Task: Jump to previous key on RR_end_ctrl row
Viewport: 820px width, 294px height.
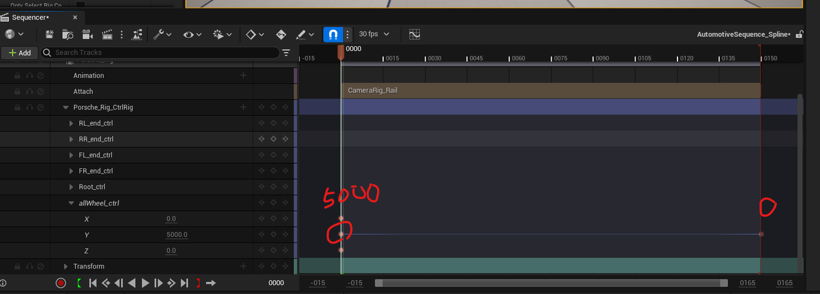Action: 262,139
